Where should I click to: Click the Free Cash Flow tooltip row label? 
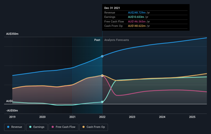[114, 21]
